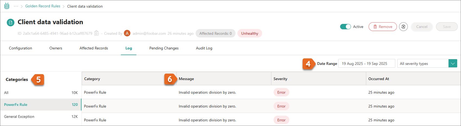
Task: Click the Unhealthy status badge
Action: tap(250, 33)
